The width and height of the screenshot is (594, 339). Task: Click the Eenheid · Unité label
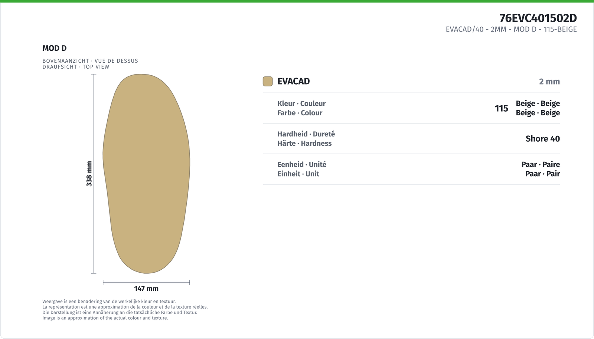pos(302,164)
